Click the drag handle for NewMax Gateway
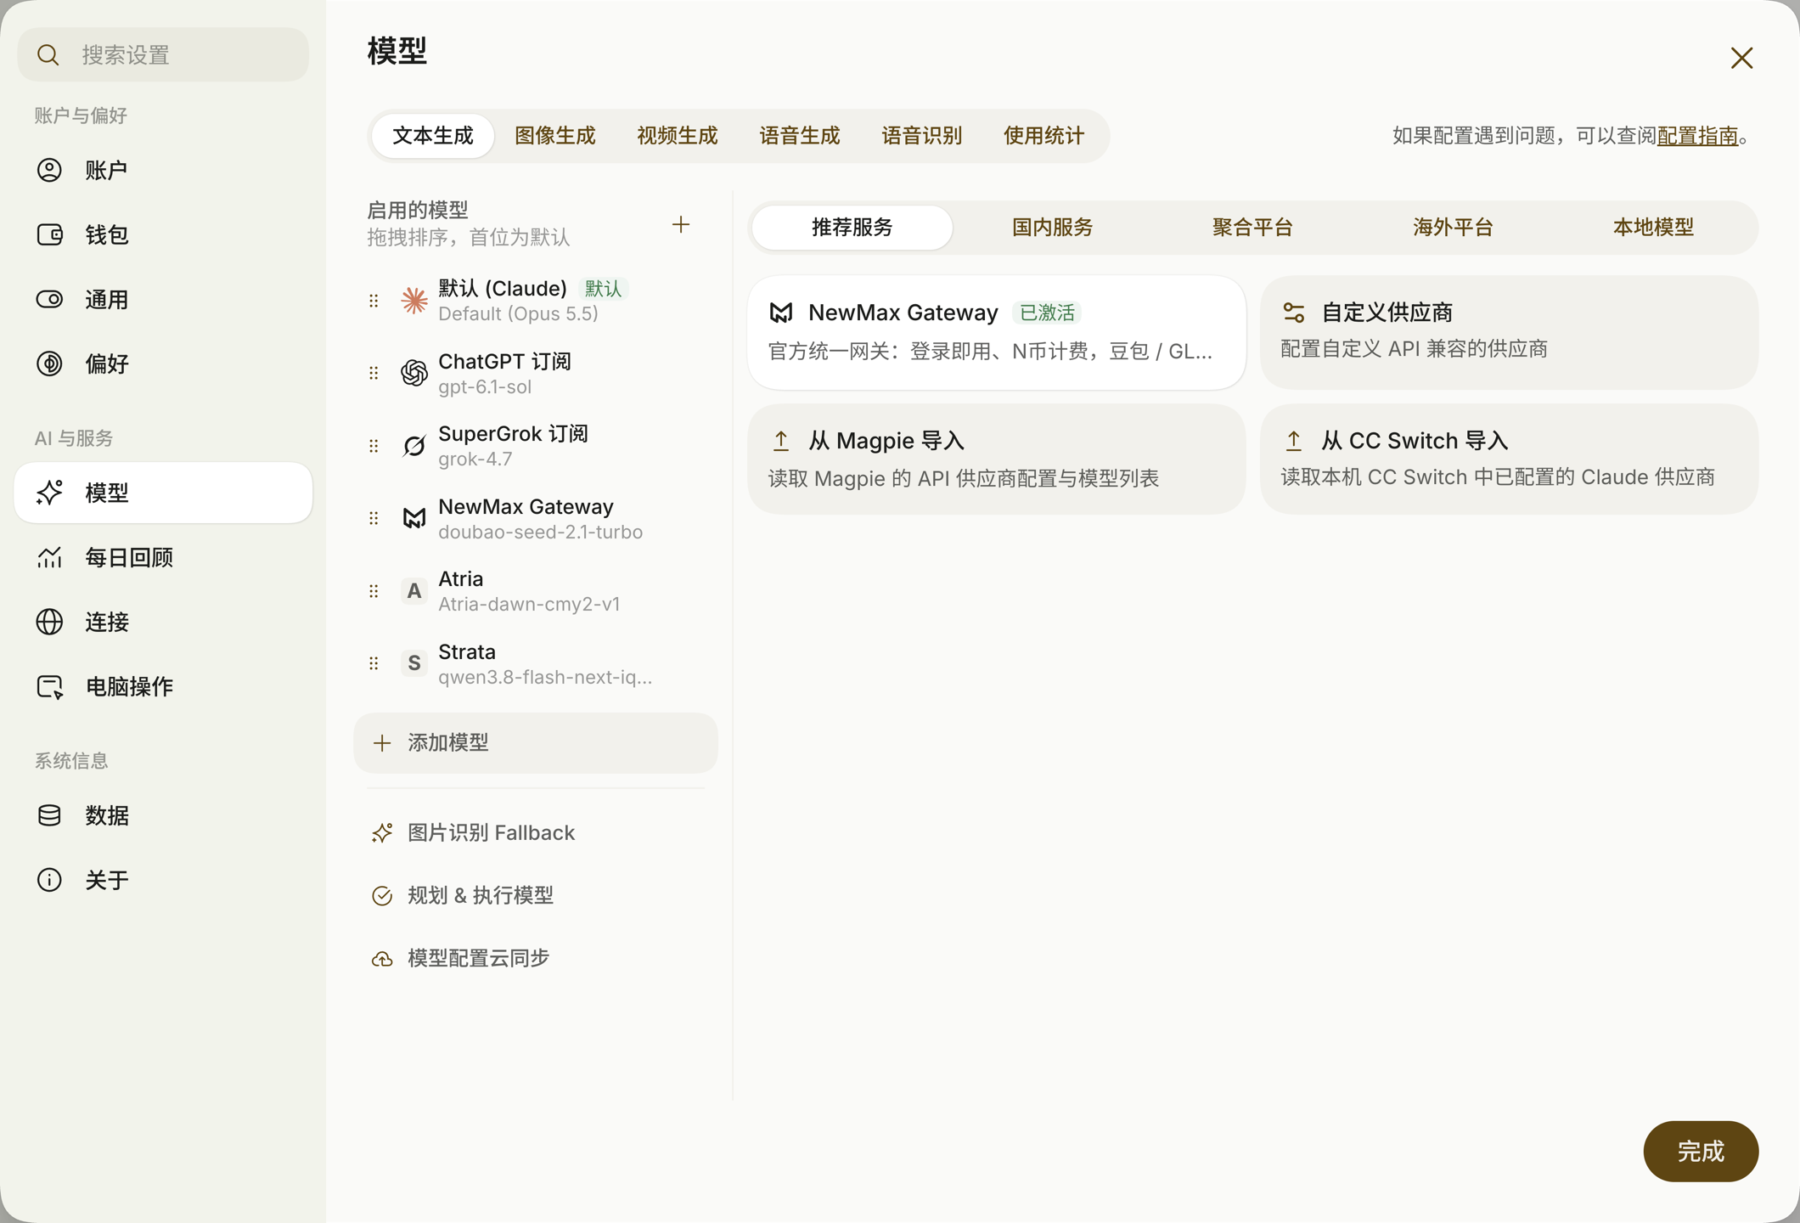Viewport: 1800px width, 1223px height. pyautogui.click(x=374, y=518)
